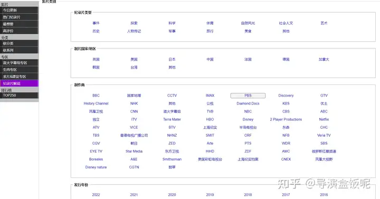Filter by 人物传记 documentary type

coord(134,31)
